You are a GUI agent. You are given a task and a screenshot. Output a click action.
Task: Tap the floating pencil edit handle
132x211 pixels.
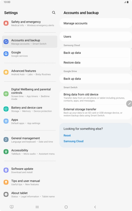tap(129, 104)
